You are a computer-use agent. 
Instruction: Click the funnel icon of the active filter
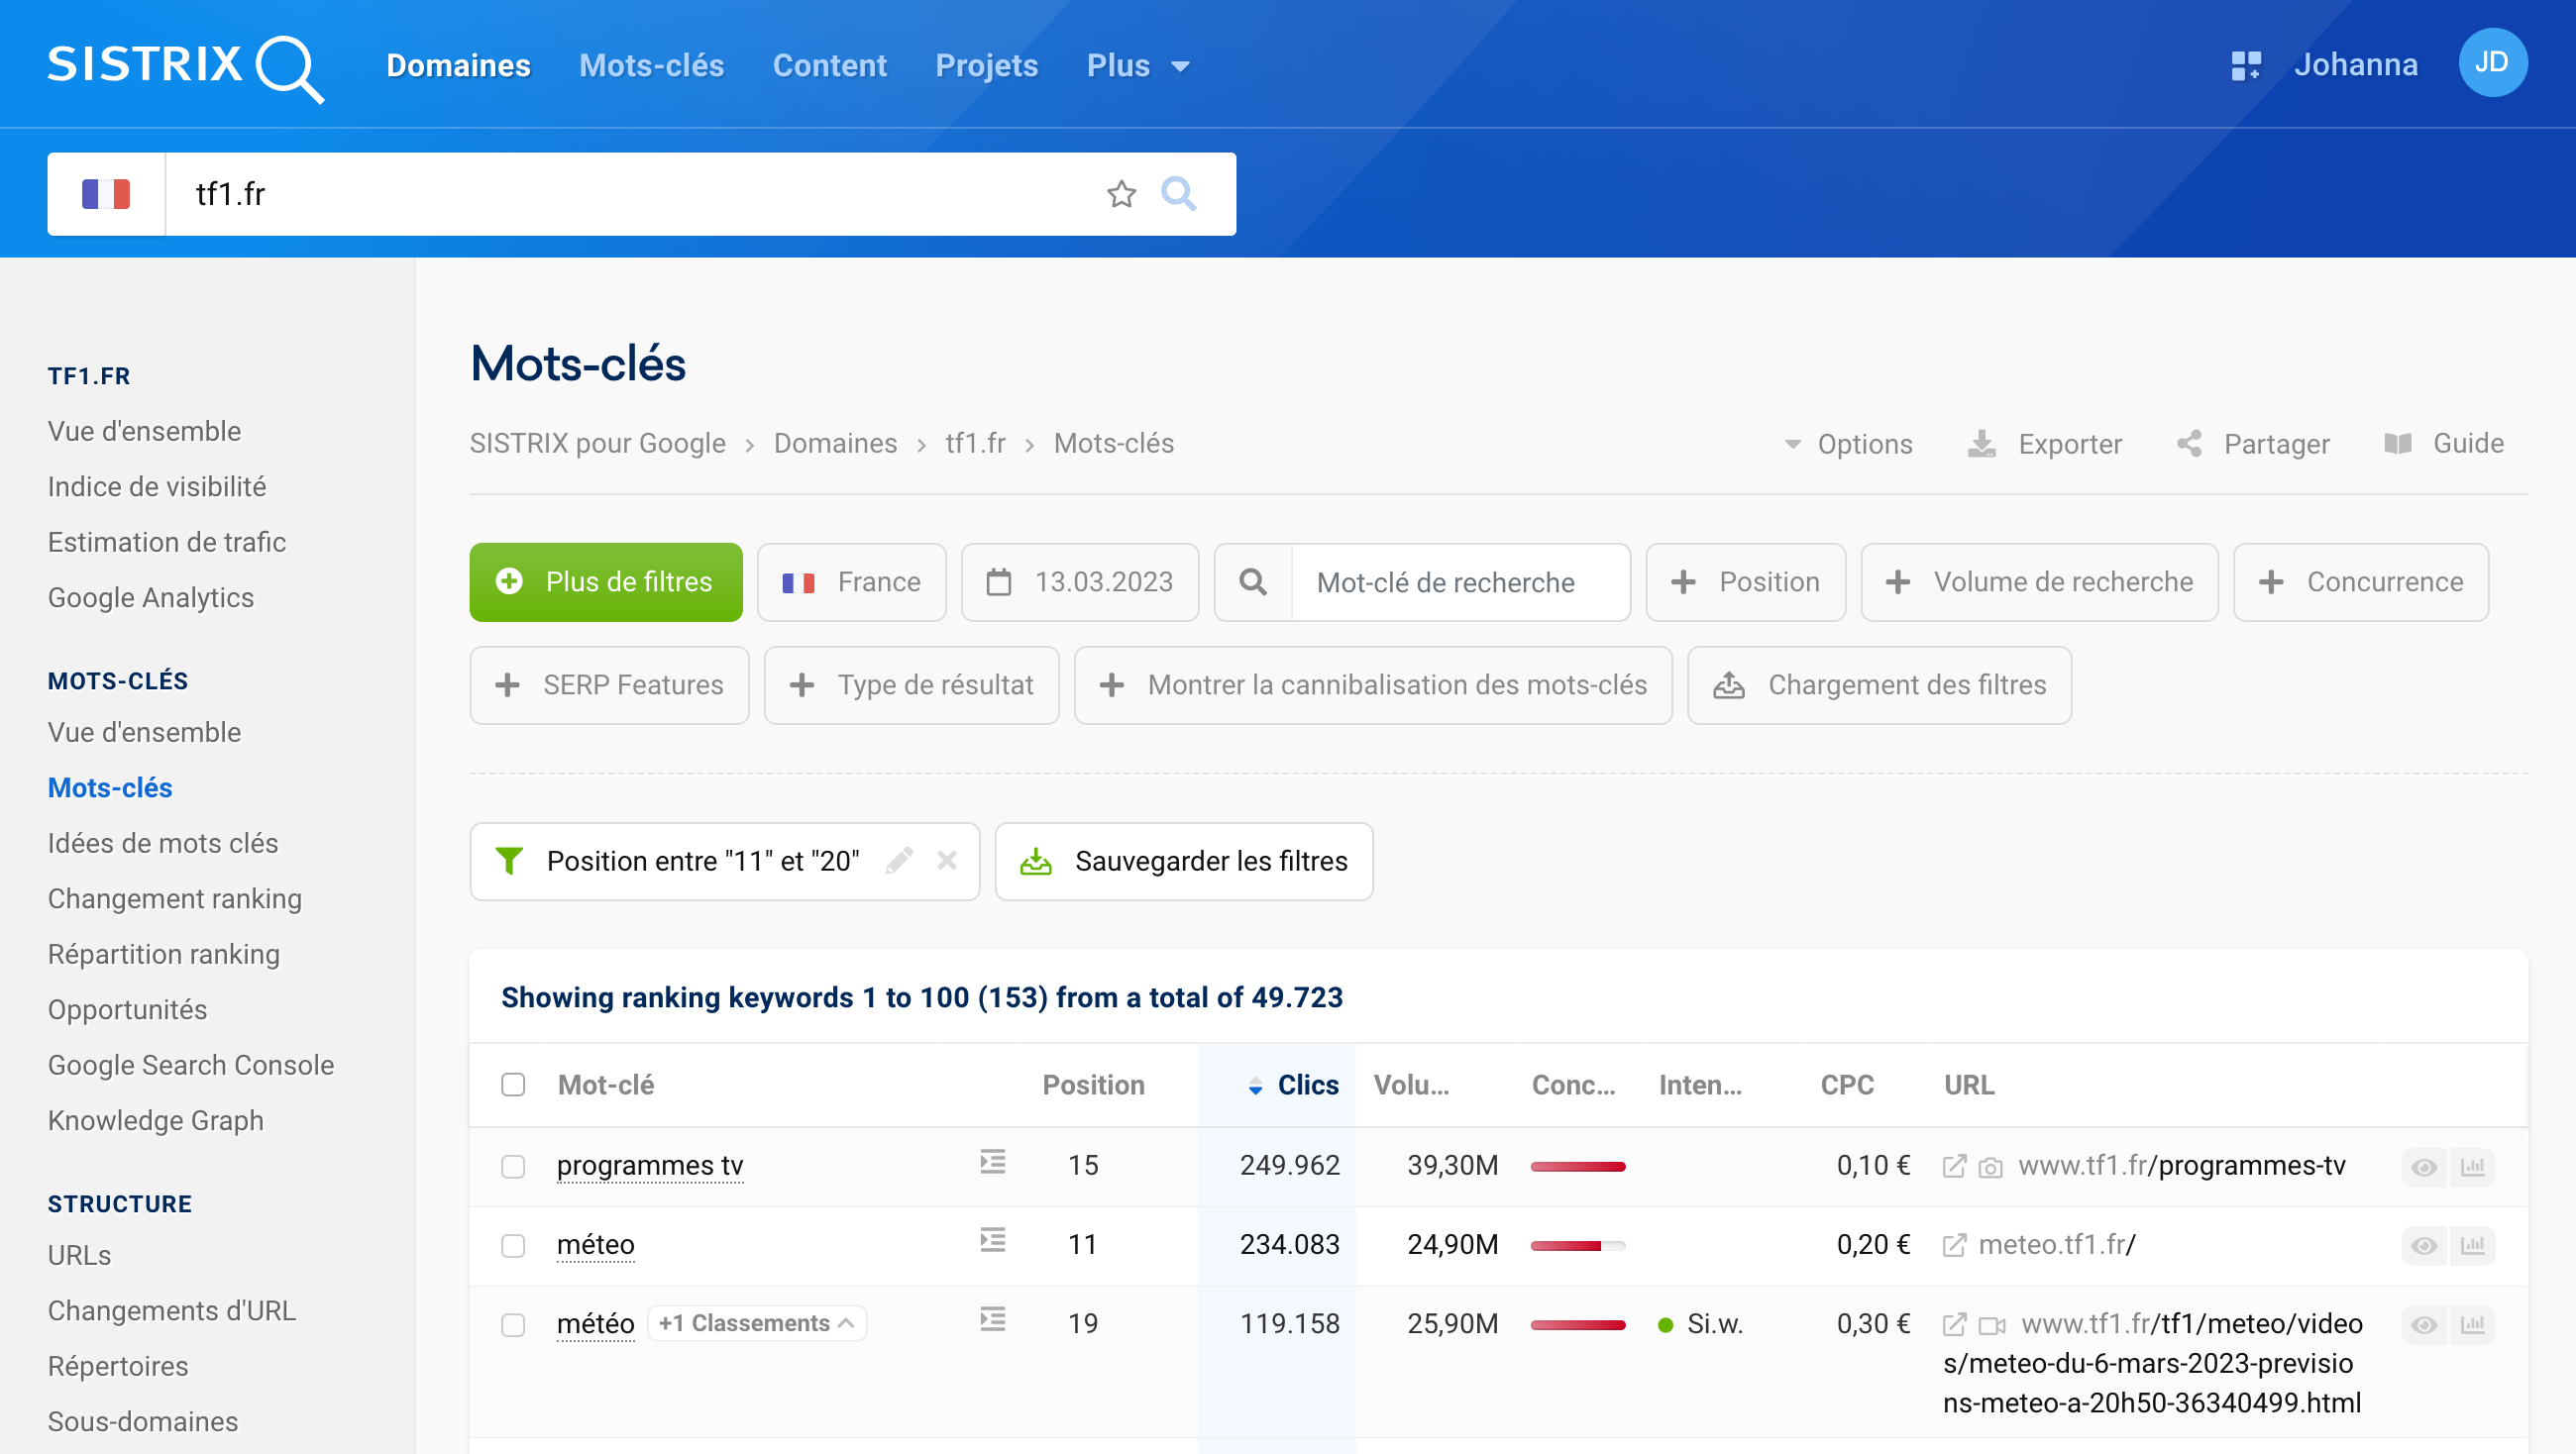pos(509,861)
